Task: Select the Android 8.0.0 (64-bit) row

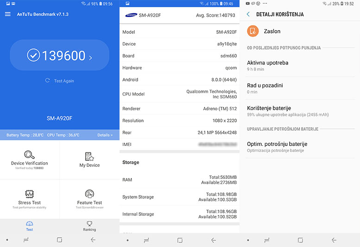Action: pos(180,80)
